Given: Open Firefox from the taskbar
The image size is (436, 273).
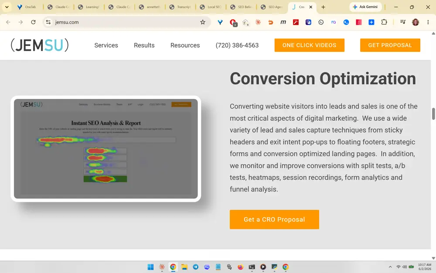Looking at the screenshot, I should [x=240, y=267].
